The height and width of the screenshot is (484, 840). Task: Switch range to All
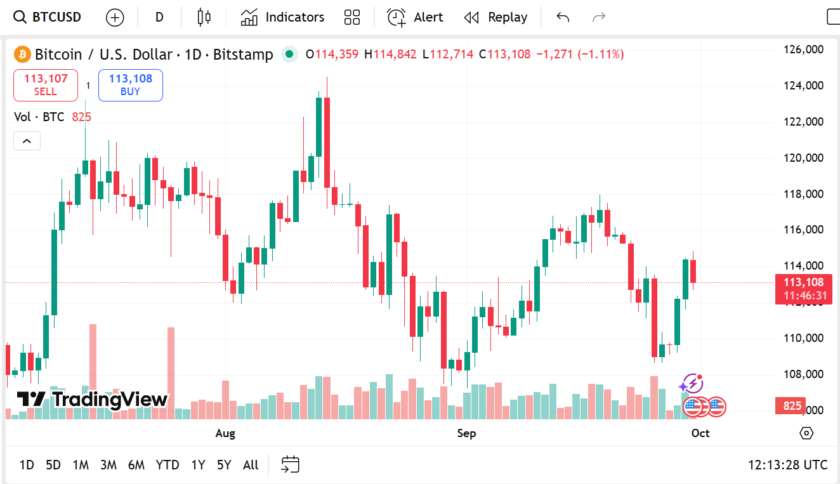pyautogui.click(x=251, y=465)
